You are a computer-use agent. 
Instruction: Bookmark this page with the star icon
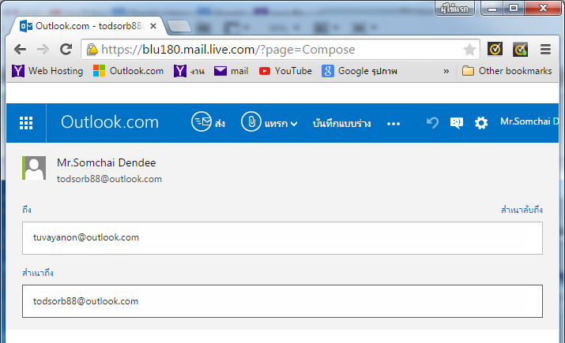click(469, 50)
